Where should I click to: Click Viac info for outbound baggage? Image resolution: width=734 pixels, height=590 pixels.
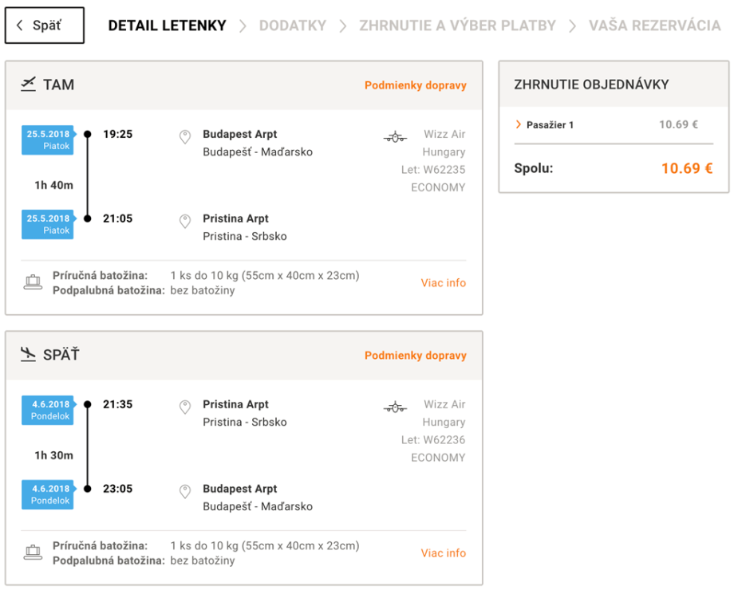click(443, 283)
